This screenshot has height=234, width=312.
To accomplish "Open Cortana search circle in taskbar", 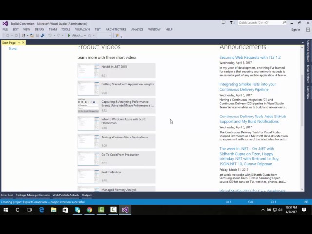I will point(18,210).
